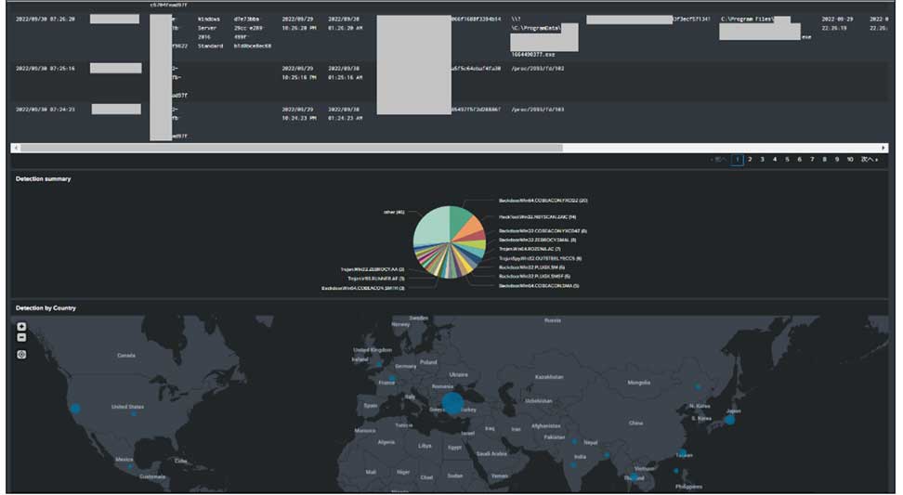Zoom out on the detection map
Screen dimensions: 903x495
(21, 337)
